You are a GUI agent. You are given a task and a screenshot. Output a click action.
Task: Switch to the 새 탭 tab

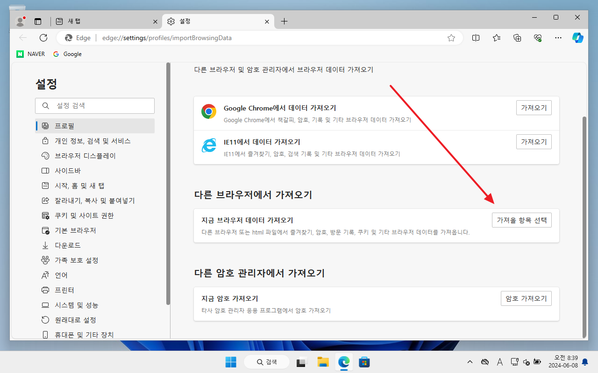point(107,21)
